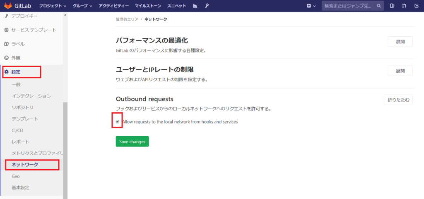Expand ユーザーとIPレートの制限 section with 展開
This screenshot has width=424, height=199.
(400, 71)
